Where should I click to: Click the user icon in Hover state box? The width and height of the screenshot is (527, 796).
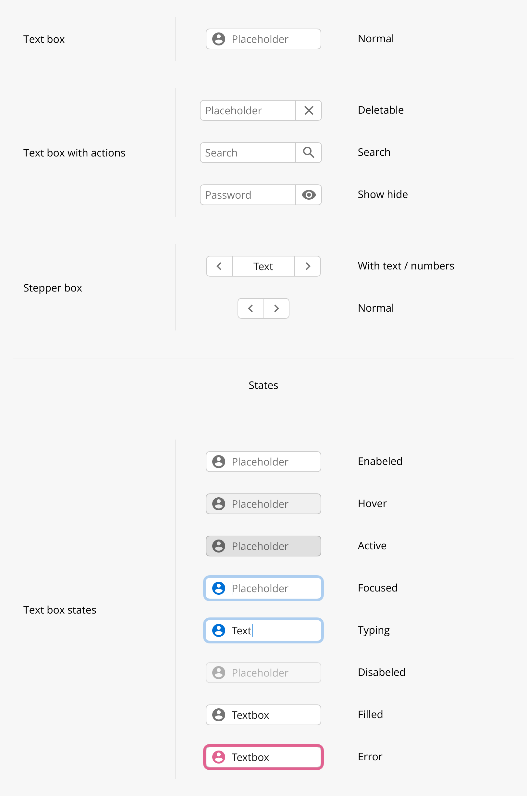(x=218, y=504)
